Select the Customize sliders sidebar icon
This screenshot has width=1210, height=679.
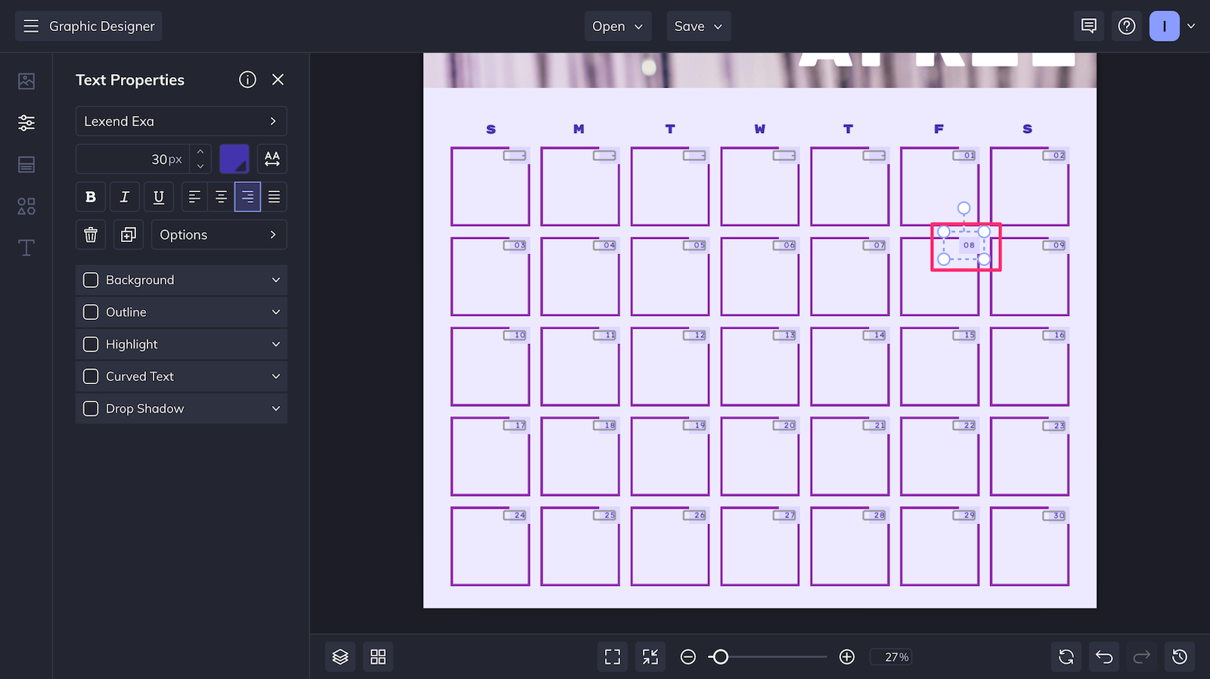26,122
